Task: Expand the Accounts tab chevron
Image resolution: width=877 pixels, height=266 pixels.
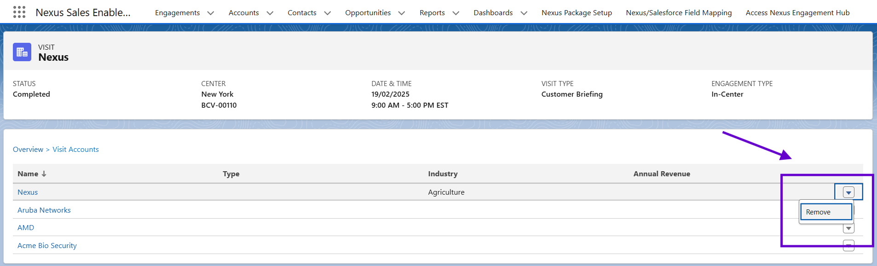Action: (270, 13)
